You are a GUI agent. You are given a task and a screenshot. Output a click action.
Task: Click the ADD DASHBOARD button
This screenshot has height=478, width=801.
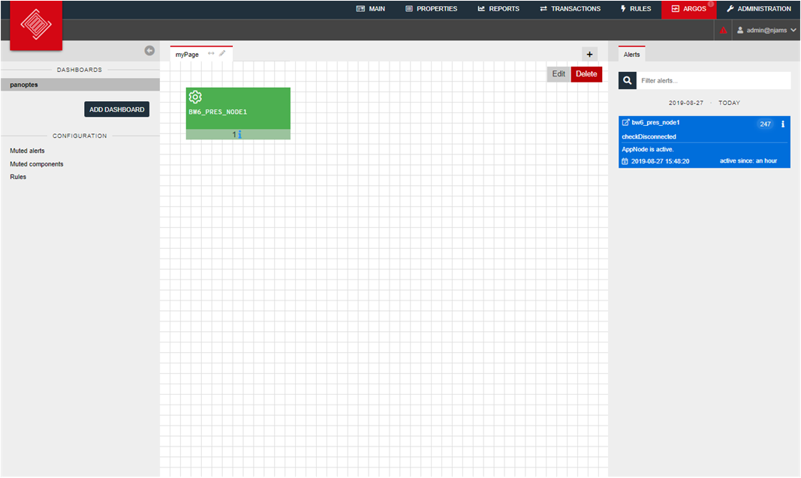pyautogui.click(x=116, y=109)
